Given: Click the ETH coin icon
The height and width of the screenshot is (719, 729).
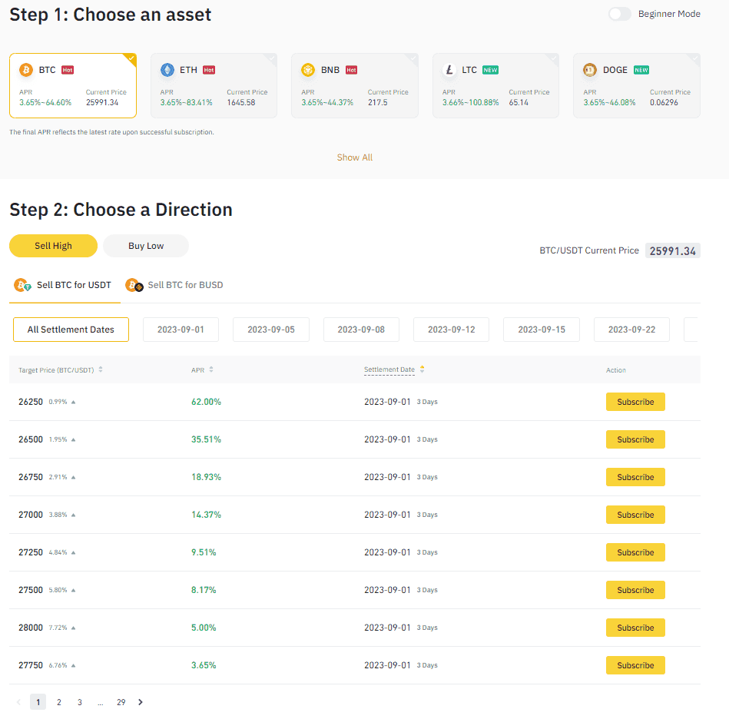Looking at the screenshot, I should click(169, 70).
